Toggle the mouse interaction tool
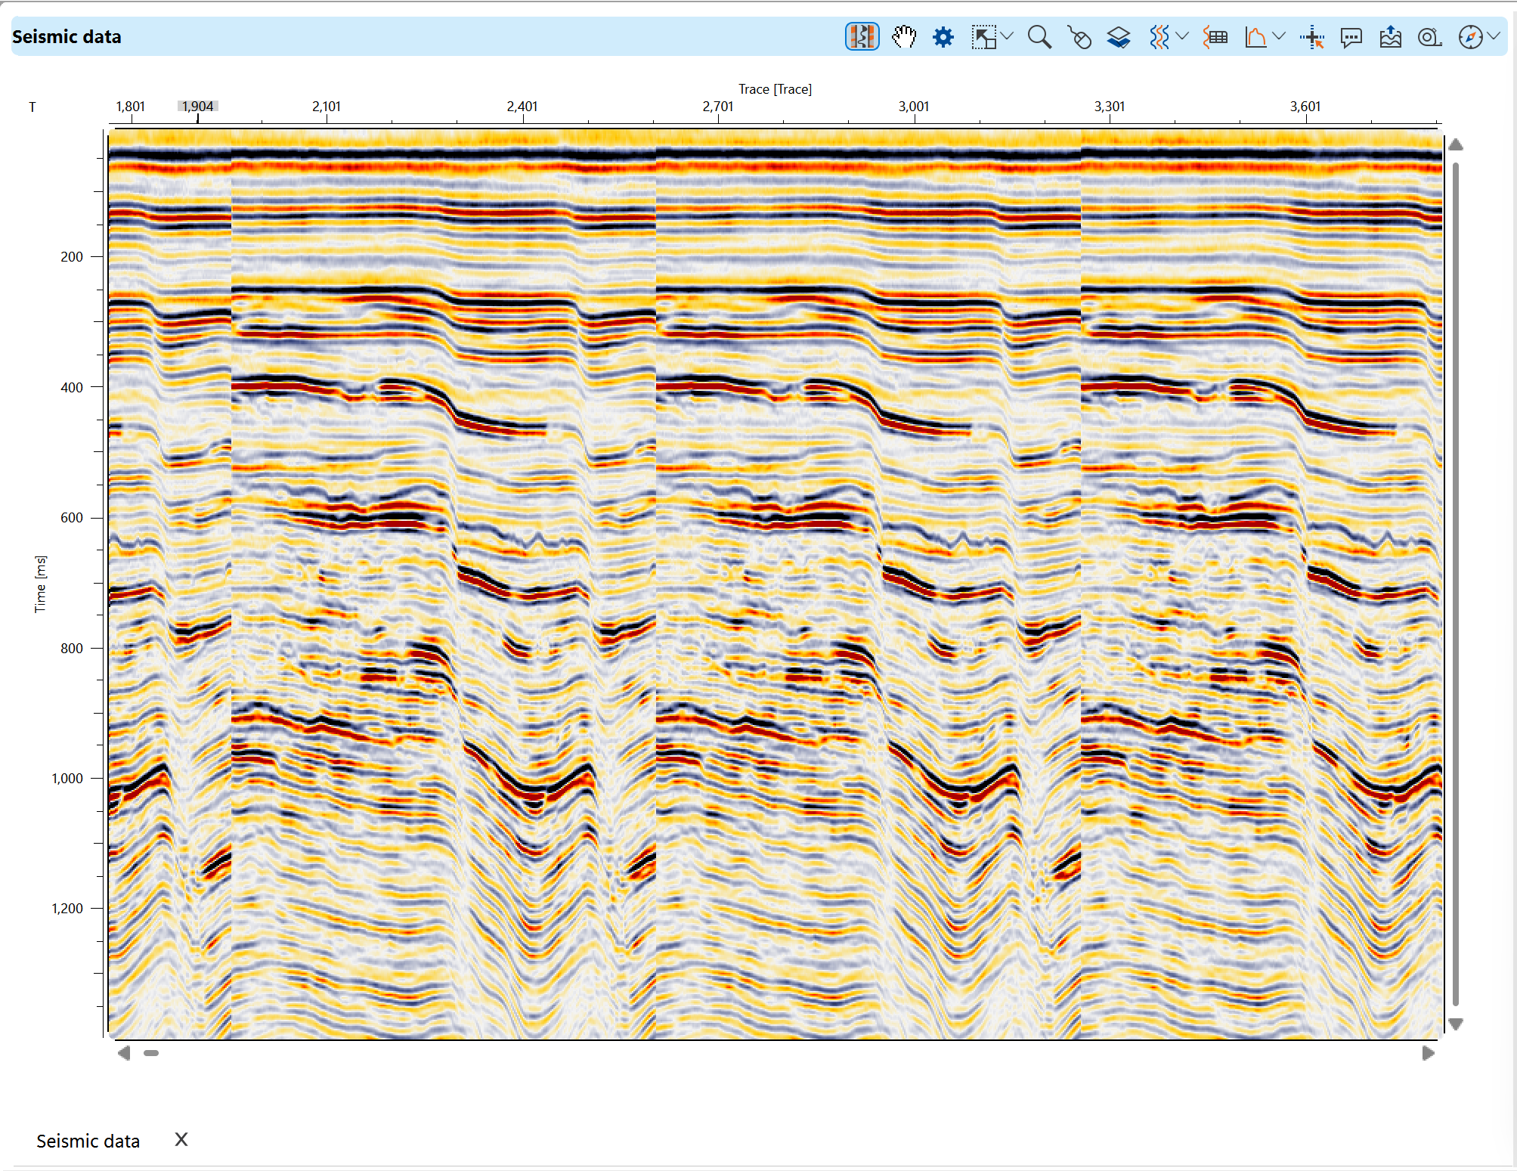This screenshot has height=1171, width=1517. tap(1079, 36)
